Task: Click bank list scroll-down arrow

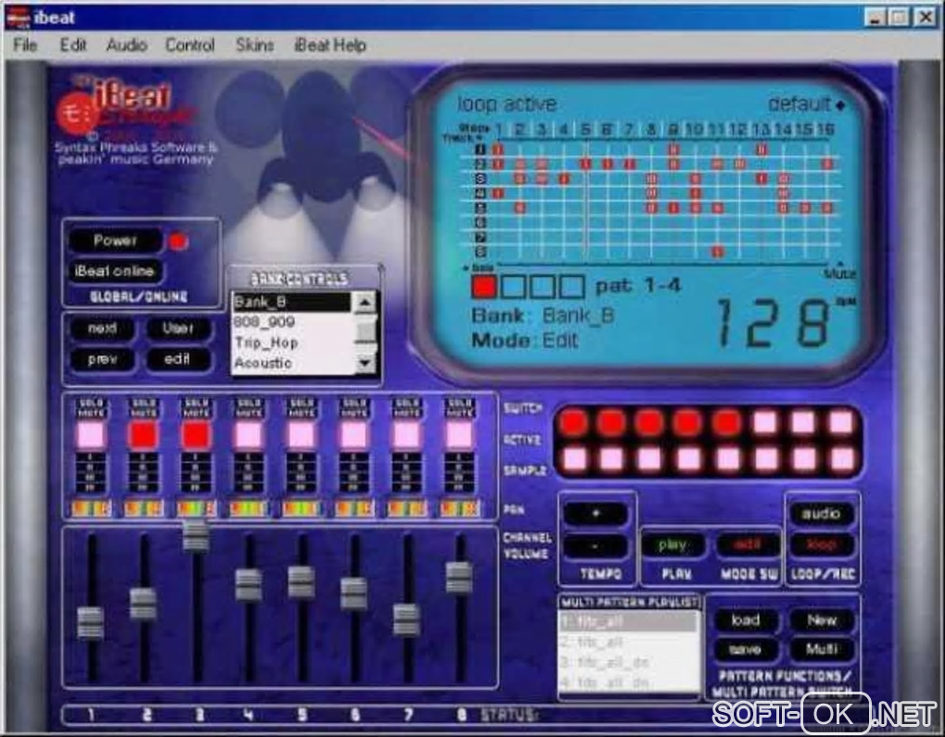Action: coord(365,362)
